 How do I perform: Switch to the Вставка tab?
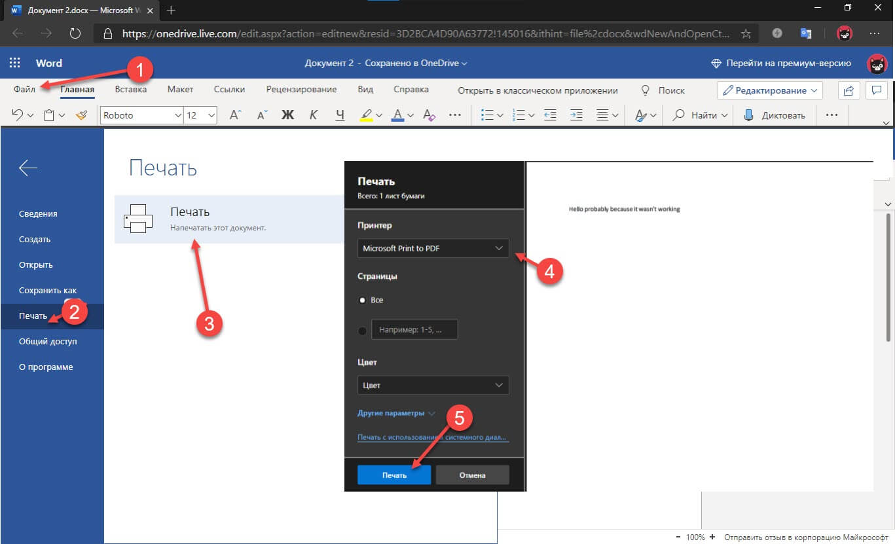pos(130,90)
